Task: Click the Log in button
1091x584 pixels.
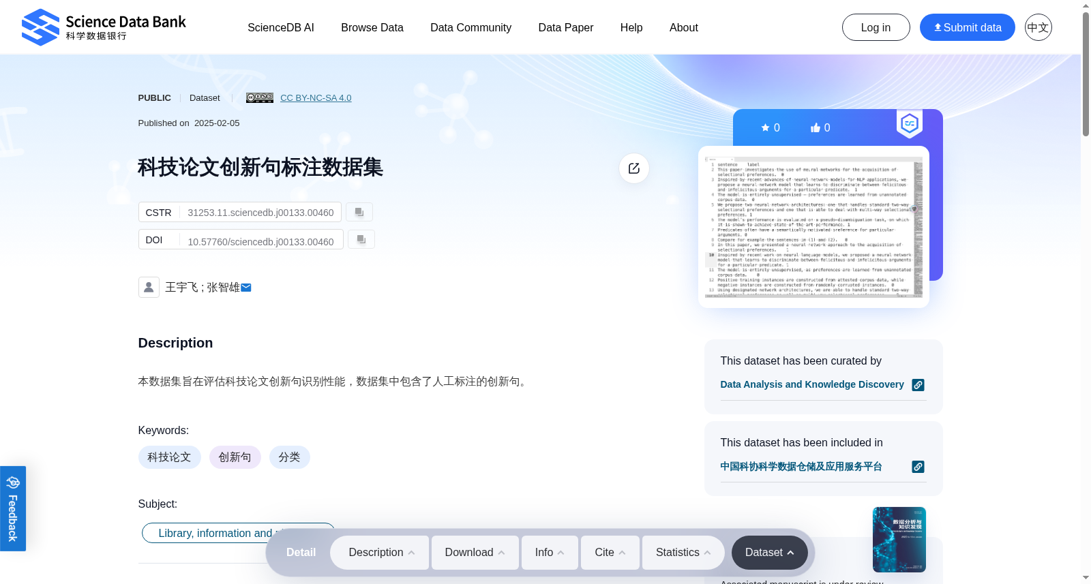Action: point(876,27)
